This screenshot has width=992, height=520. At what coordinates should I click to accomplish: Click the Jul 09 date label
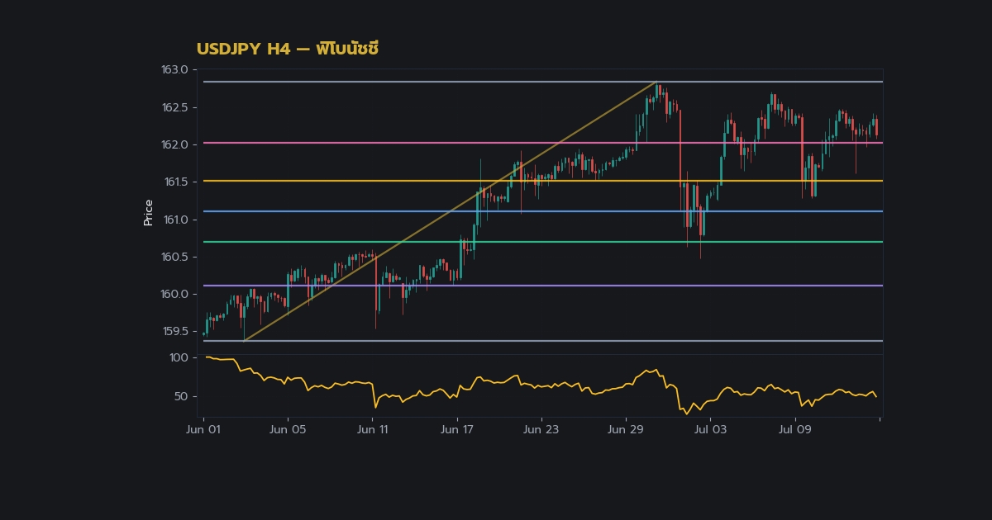[794, 429]
